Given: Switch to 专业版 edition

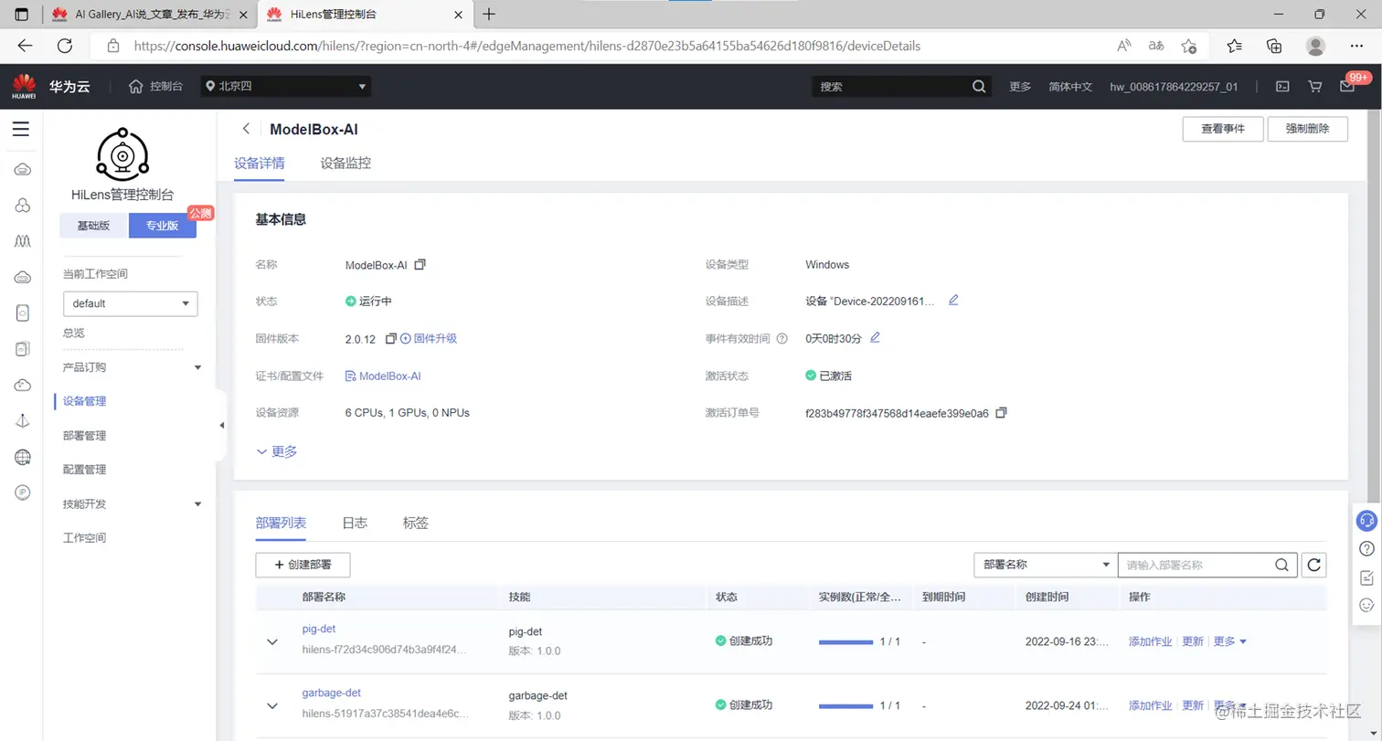Looking at the screenshot, I should (163, 226).
